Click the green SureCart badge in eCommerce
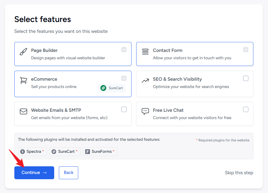 pos(112,88)
